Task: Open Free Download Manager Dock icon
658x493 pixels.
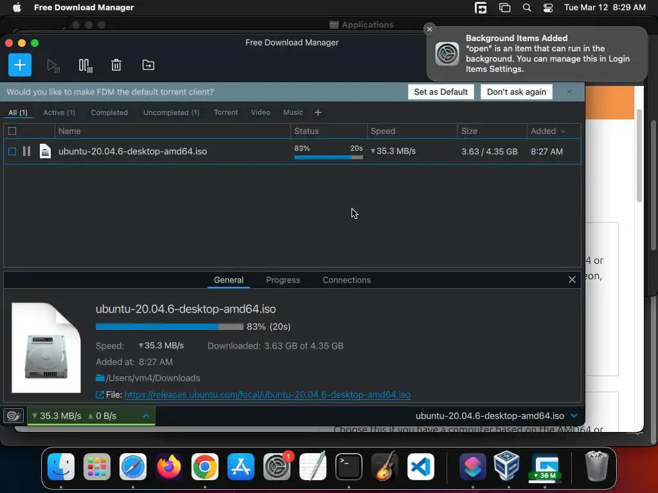Action: (545, 467)
